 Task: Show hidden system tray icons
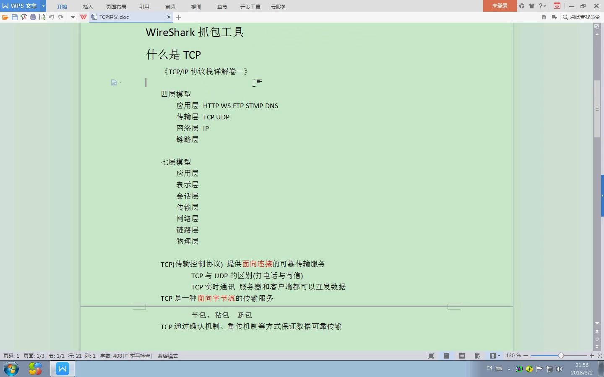509,369
